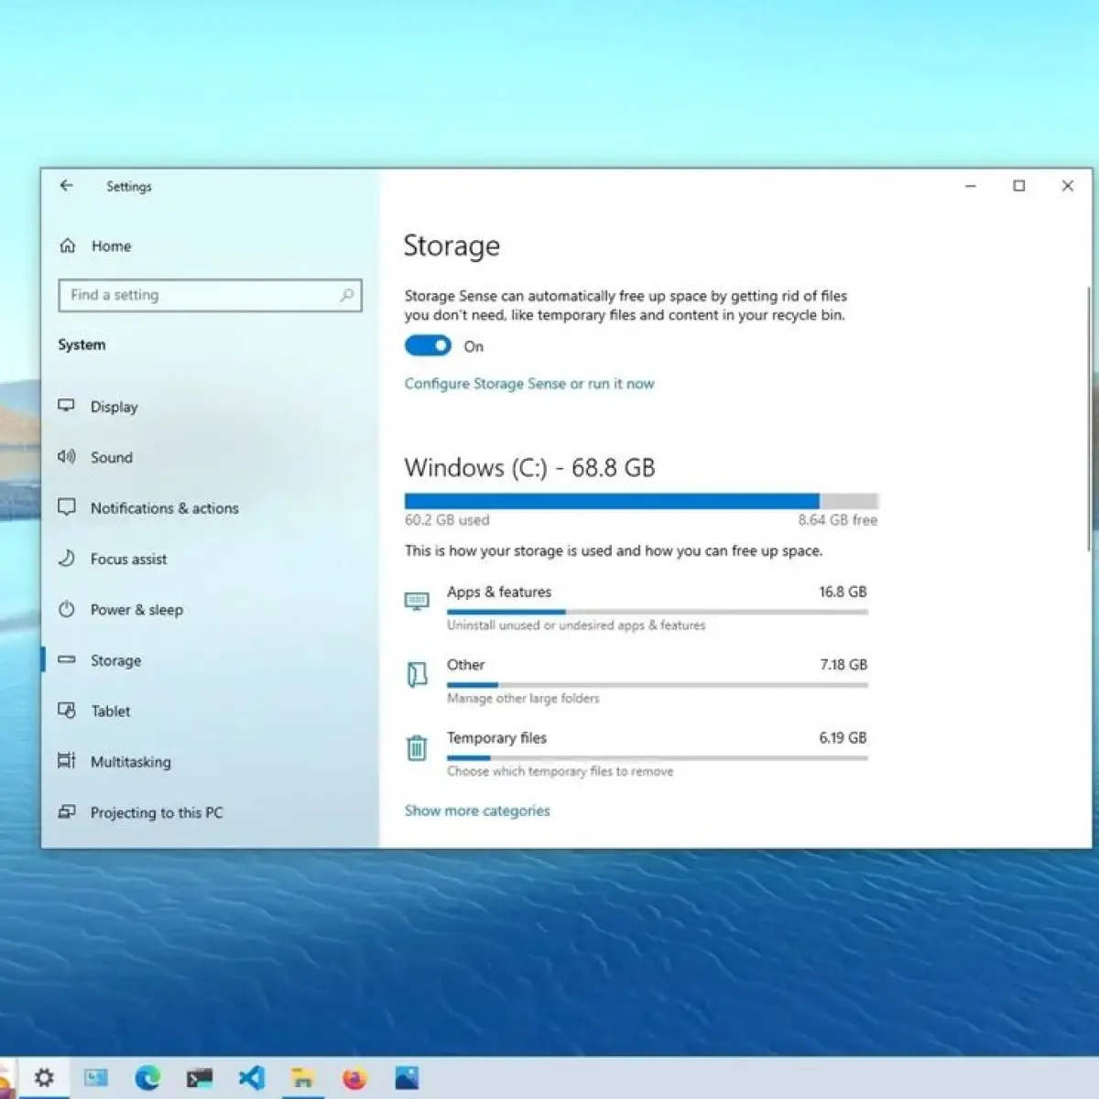1099x1099 pixels.
Task: Click the 8.64 GB free text
Action: coord(837,520)
